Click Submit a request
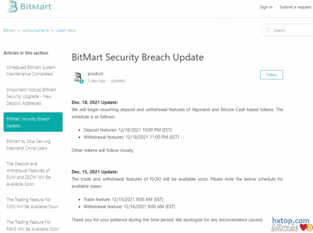Viewport: 313px width, 233px height. [x=295, y=7]
